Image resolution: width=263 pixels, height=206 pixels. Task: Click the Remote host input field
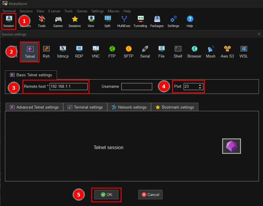point(68,86)
